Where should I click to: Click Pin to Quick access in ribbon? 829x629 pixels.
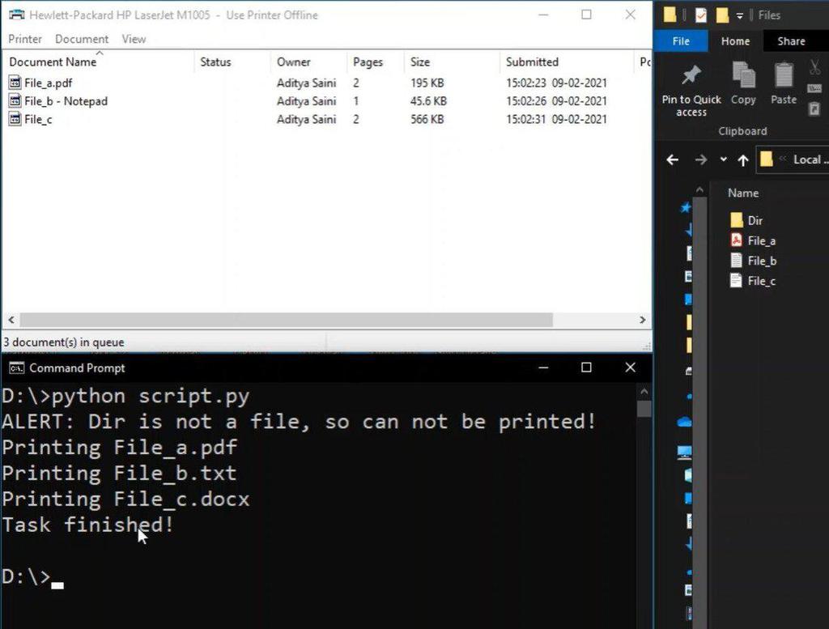[691, 90]
